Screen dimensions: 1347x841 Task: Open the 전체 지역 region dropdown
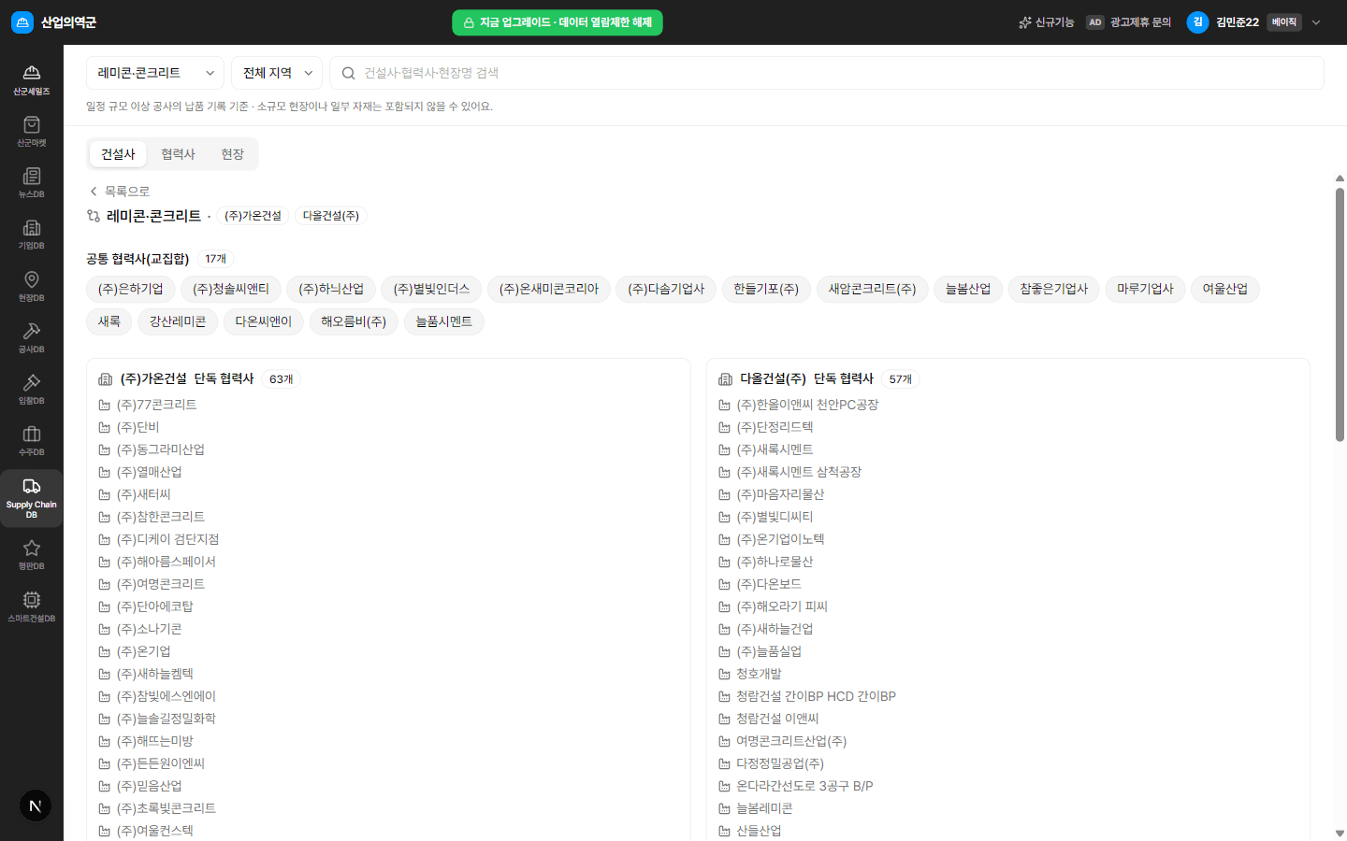click(x=277, y=73)
